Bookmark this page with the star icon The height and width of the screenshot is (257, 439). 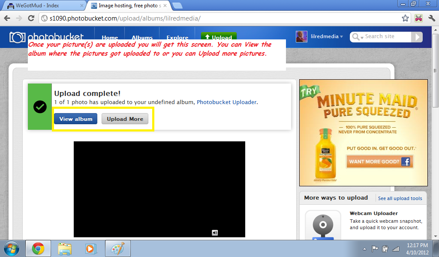[x=405, y=18]
